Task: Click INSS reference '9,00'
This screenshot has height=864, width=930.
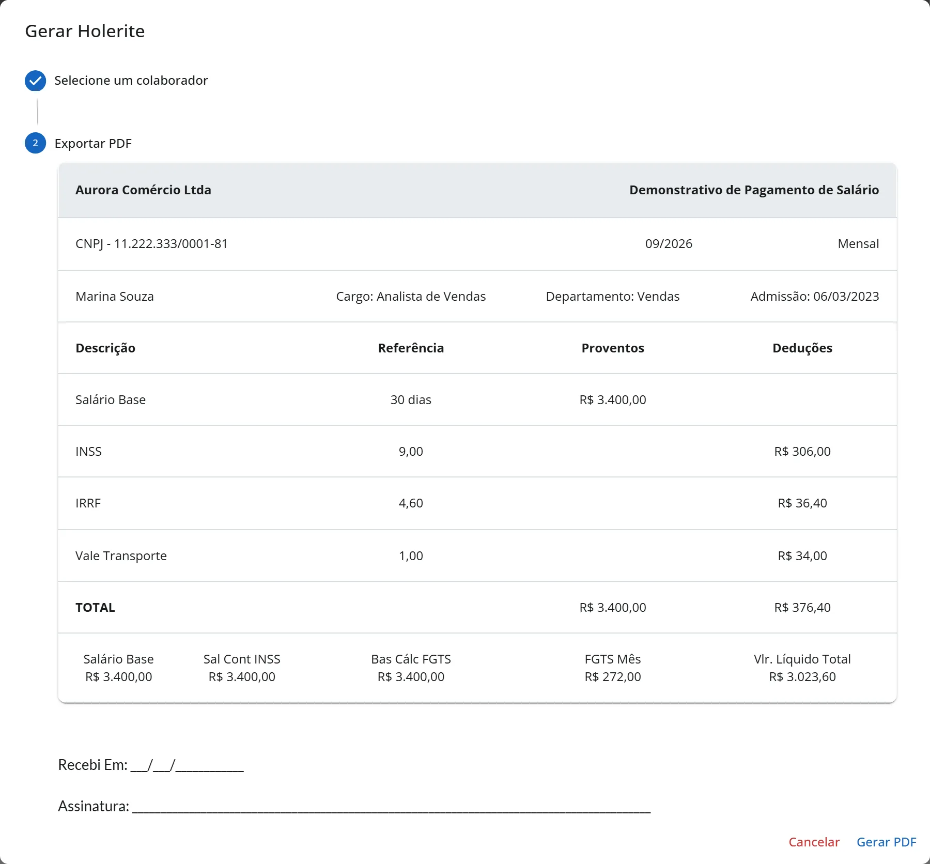Action: (x=411, y=452)
